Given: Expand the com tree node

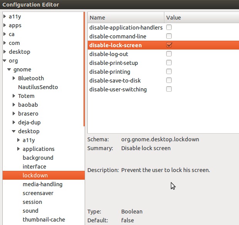Looking at the screenshot, I should [5, 43].
